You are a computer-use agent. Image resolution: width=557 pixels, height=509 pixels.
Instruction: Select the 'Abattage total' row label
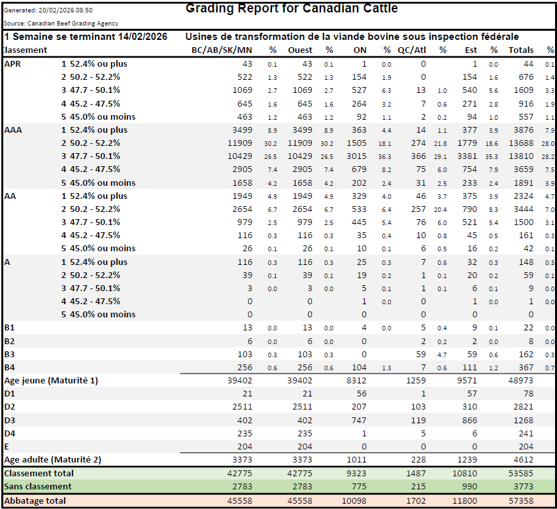[35, 500]
